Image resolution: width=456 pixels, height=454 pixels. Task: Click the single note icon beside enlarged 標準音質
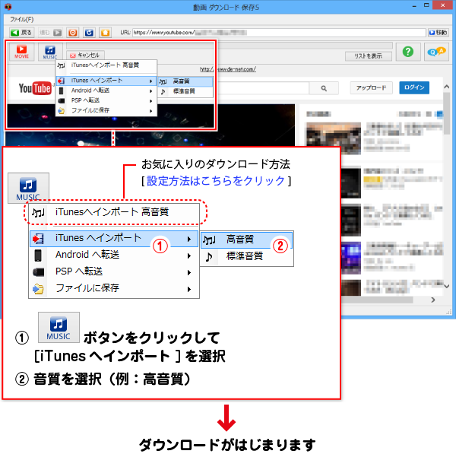point(209,257)
